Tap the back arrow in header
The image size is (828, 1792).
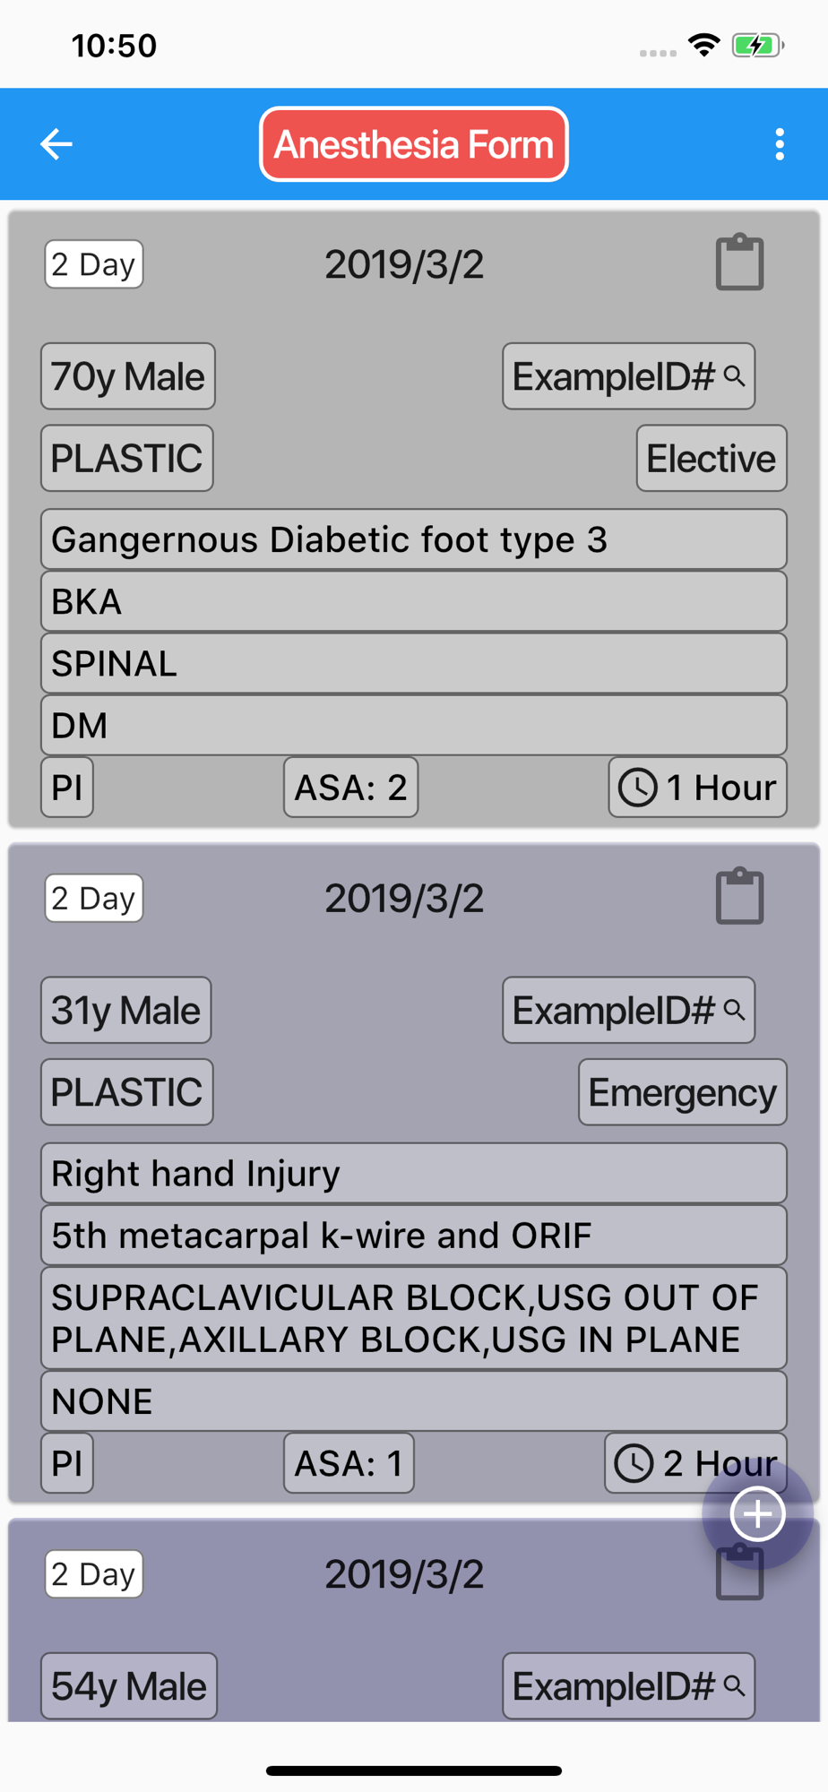(x=56, y=143)
